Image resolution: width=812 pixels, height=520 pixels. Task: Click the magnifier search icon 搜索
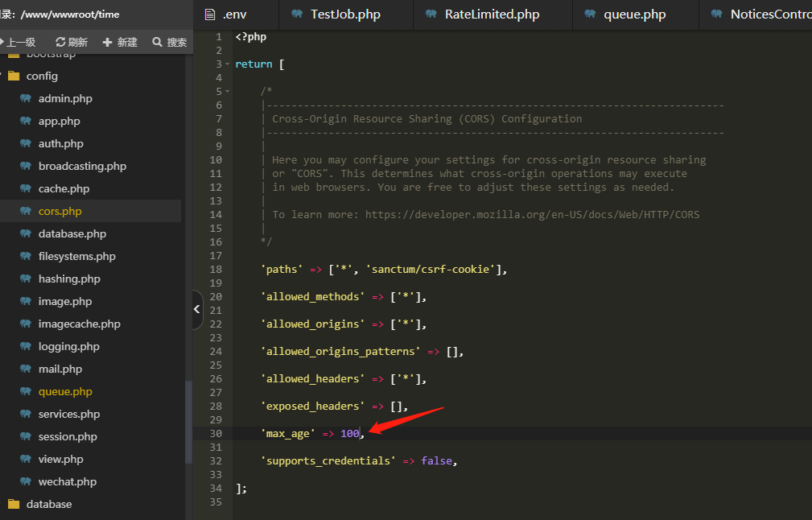coord(157,42)
